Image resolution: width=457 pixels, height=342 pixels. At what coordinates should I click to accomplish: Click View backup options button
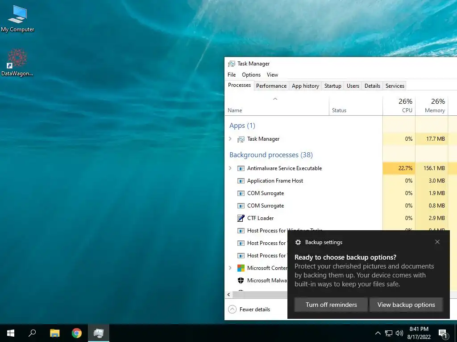click(406, 305)
